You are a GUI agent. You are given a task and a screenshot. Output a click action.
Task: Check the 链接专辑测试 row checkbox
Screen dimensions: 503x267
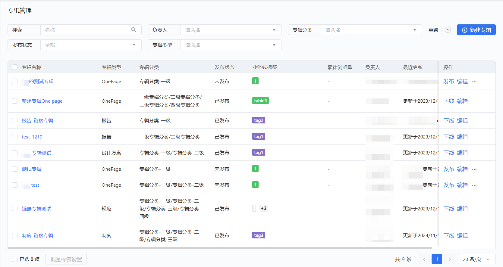point(15,209)
